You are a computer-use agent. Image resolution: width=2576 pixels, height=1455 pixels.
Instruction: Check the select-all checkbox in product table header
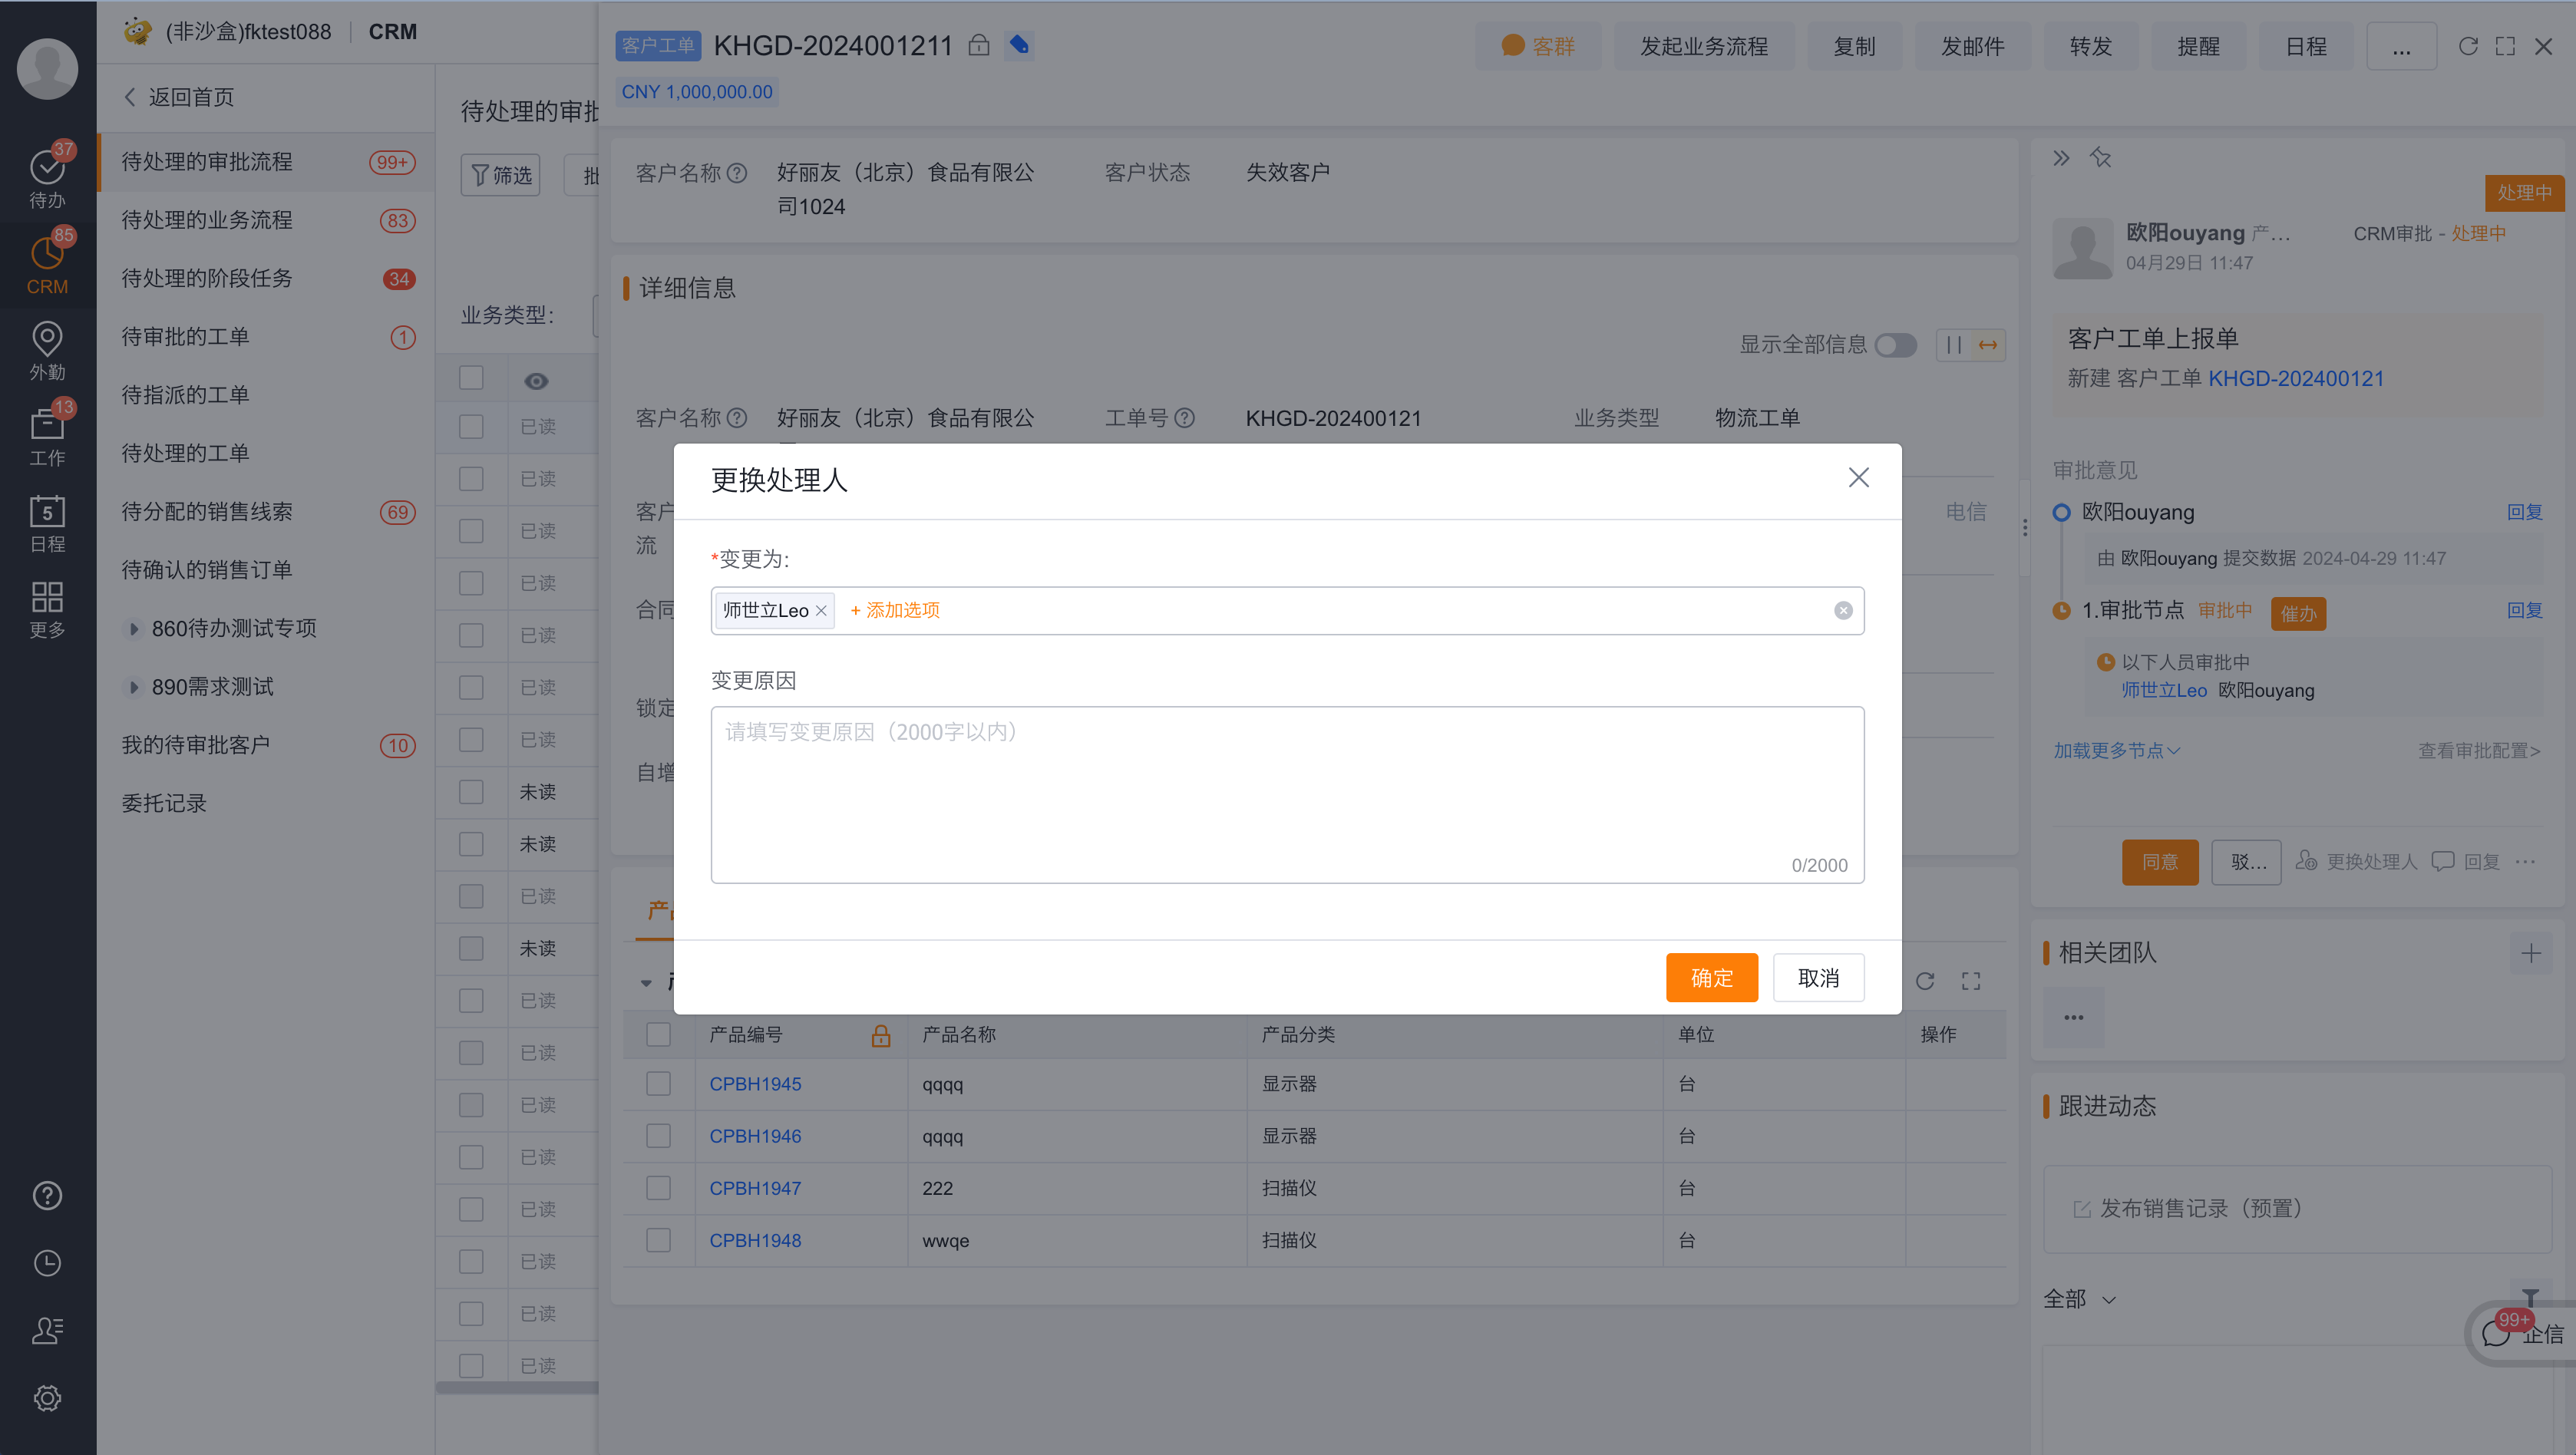(658, 1034)
